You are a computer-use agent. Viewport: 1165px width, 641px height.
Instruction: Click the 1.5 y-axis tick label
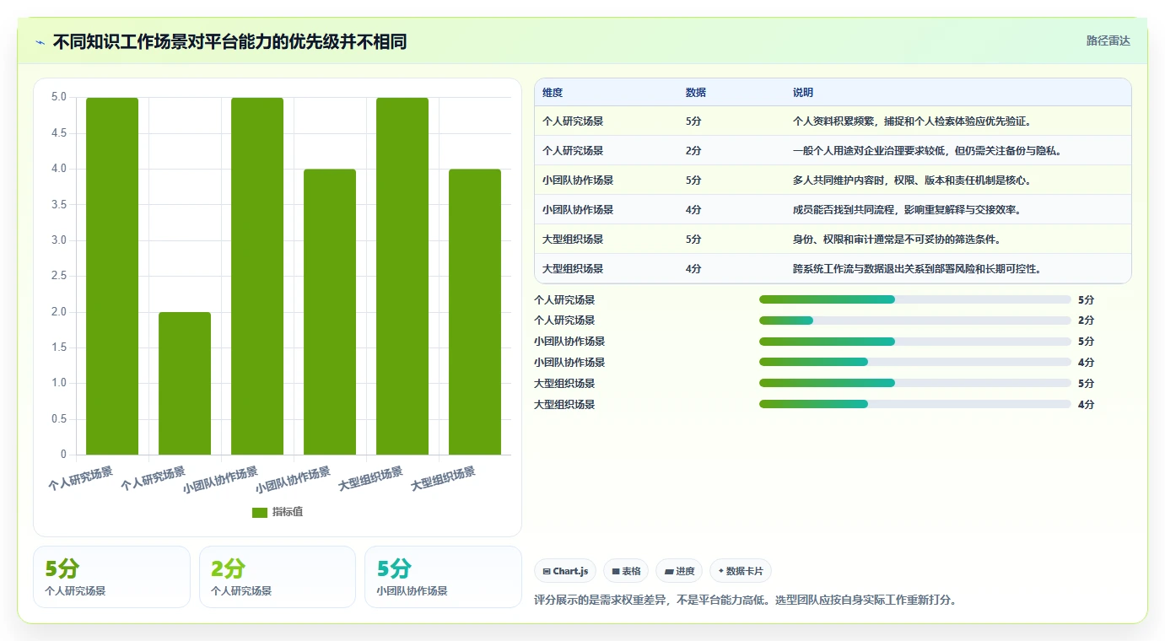pyautogui.click(x=59, y=347)
